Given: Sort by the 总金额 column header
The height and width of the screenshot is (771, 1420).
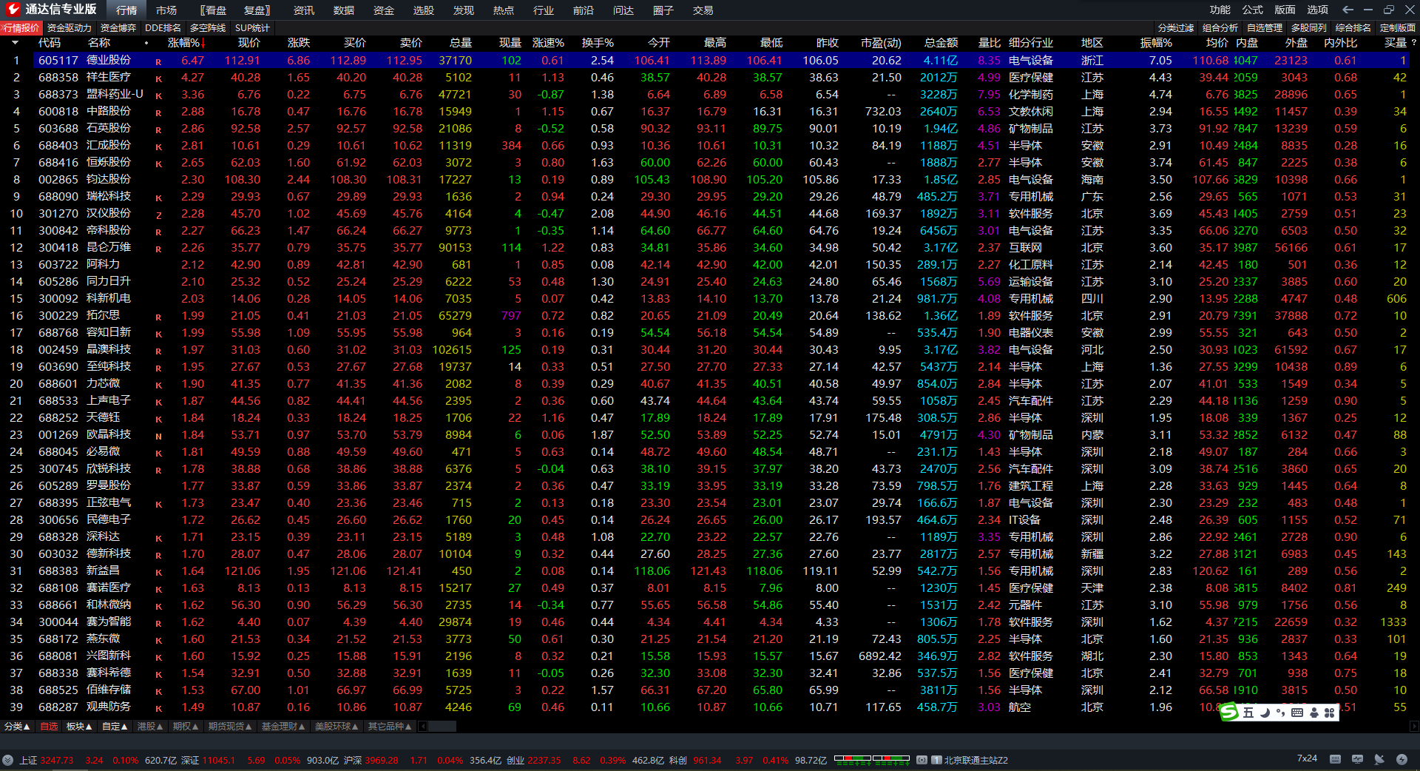Looking at the screenshot, I should pos(941,43).
